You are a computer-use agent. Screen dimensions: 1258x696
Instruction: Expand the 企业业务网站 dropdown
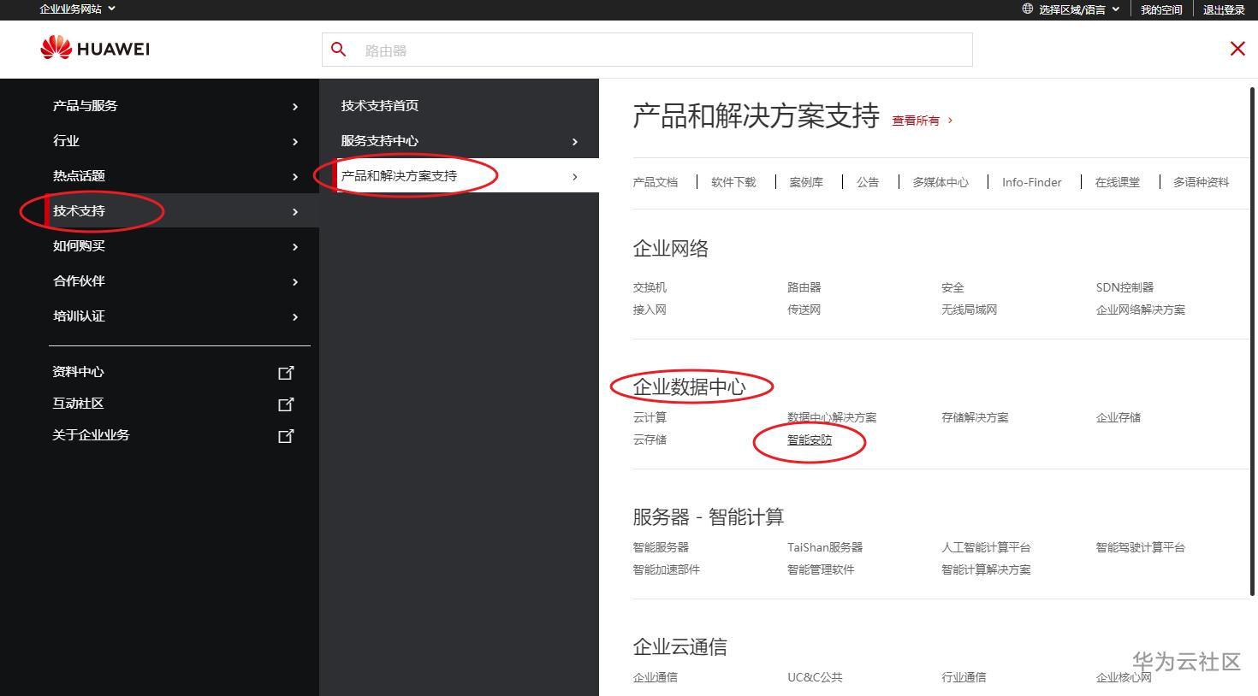tap(77, 9)
